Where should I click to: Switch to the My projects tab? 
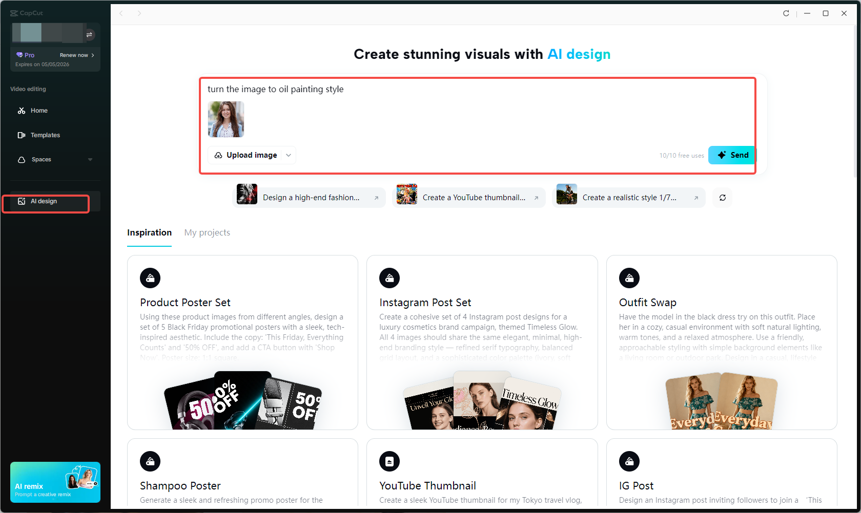(207, 232)
